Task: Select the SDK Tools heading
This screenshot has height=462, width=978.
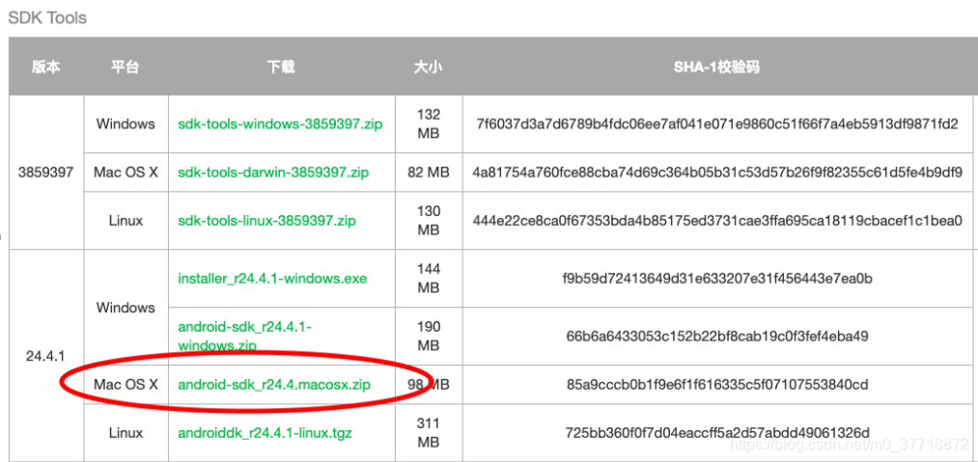Action: [46, 18]
